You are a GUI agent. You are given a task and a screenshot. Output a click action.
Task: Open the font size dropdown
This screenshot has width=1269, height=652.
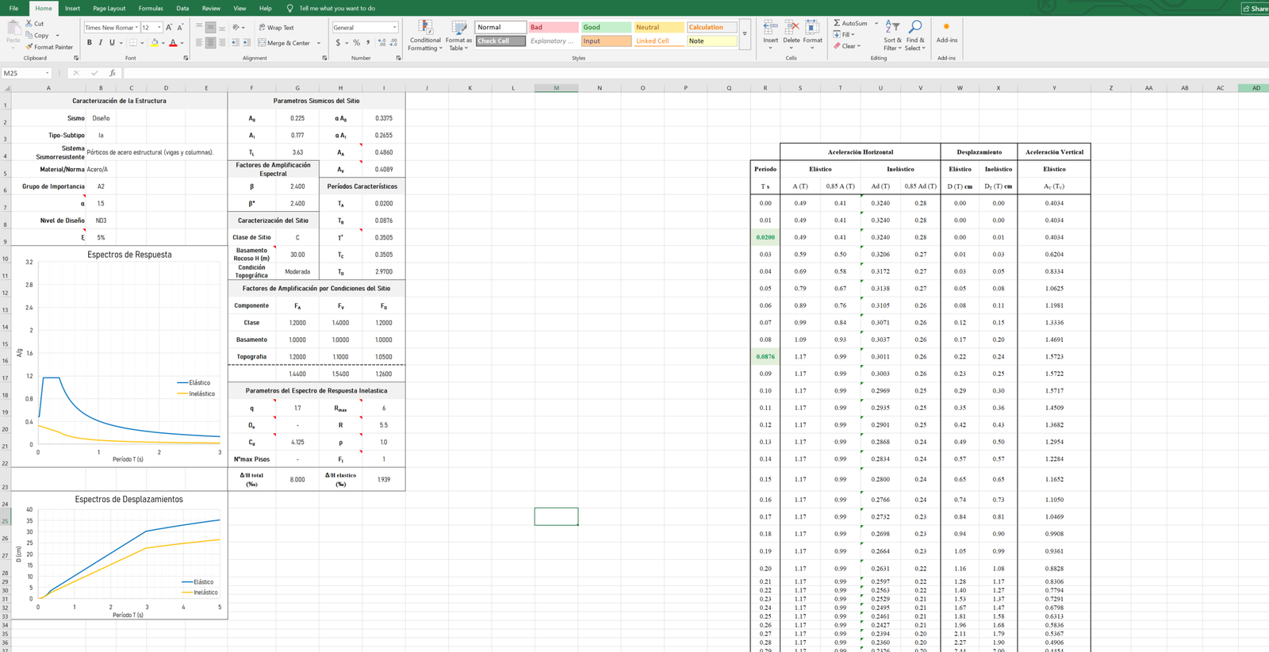(159, 27)
